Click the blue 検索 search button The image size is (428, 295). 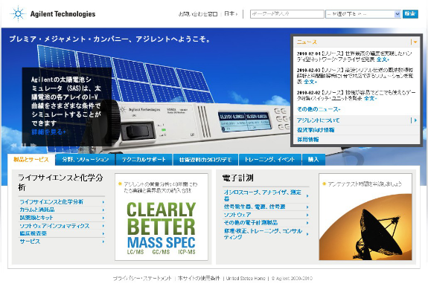coord(410,14)
